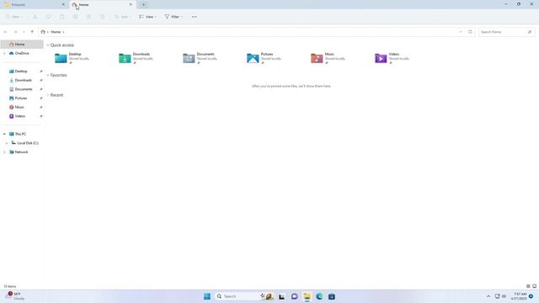
Task: Refresh the Home view
Action: point(470,32)
